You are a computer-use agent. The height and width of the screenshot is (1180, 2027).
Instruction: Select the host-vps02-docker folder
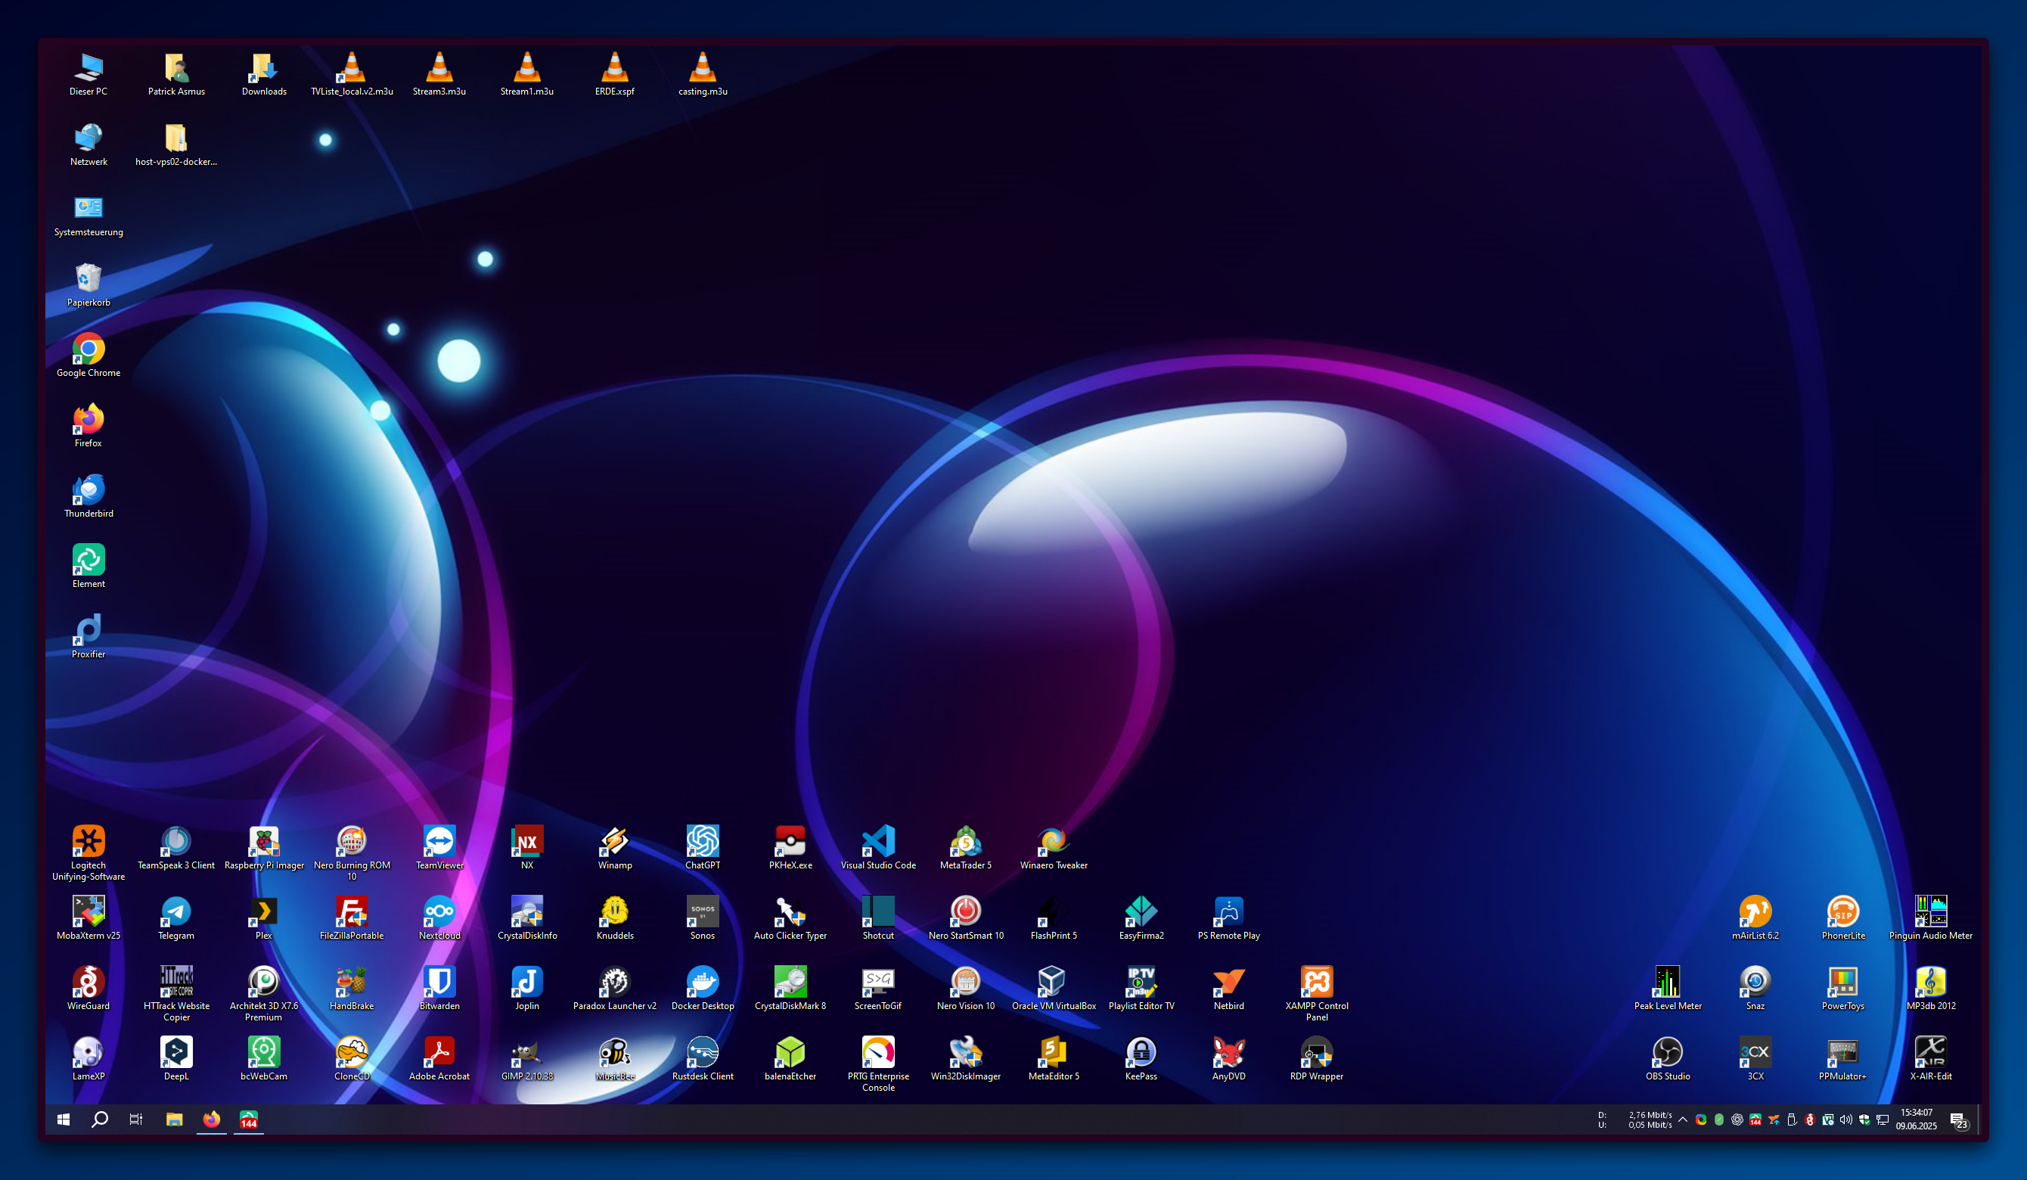click(176, 138)
